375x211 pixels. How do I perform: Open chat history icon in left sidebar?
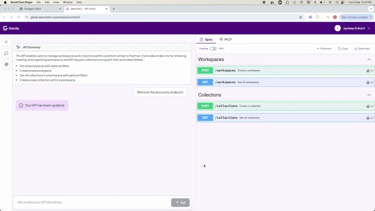(6, 53)
